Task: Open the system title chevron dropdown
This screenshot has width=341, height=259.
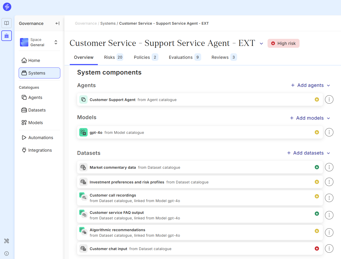Action: [x=261, y=44]
